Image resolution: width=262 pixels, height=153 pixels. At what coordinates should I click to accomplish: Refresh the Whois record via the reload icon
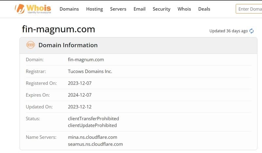[x=252, y=31]
